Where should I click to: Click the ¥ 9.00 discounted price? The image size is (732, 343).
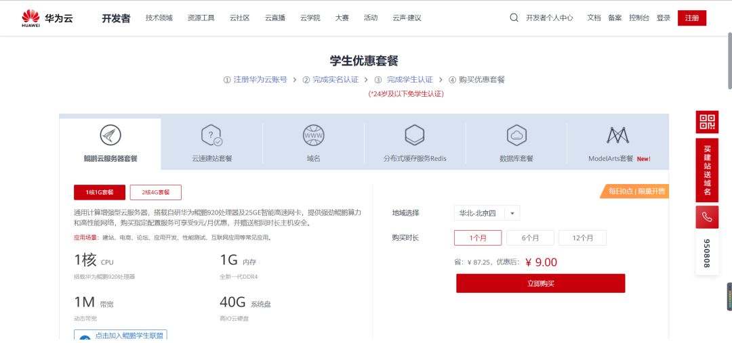[x=541, y=262]
